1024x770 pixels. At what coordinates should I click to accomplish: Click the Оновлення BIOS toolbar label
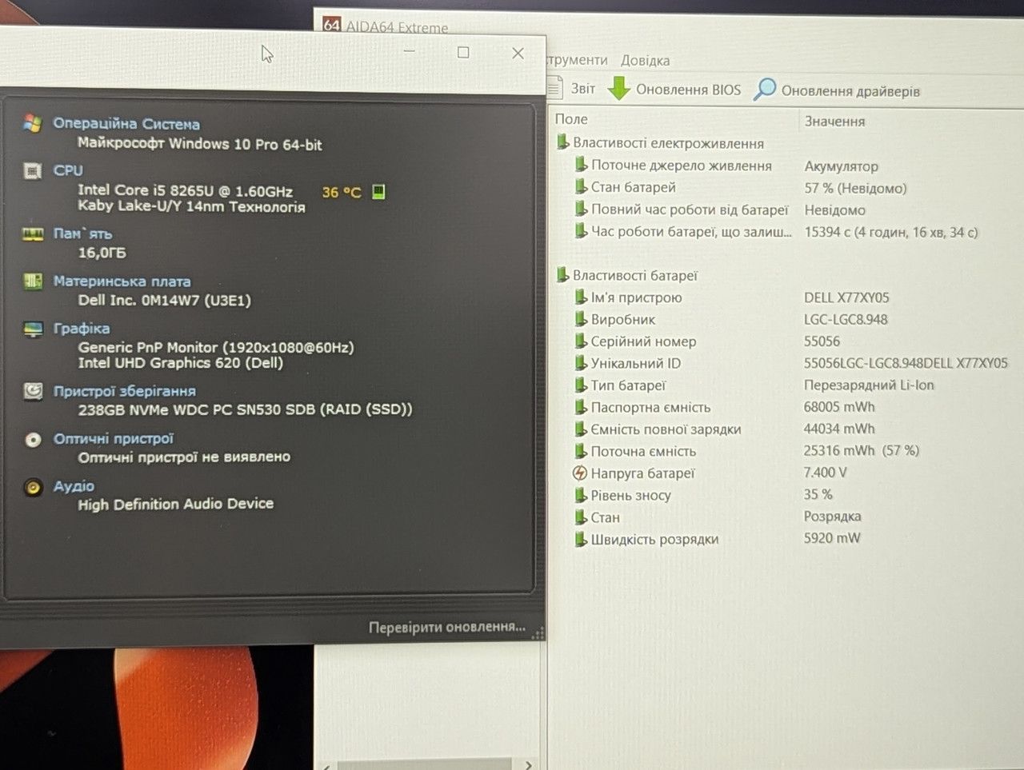[x=689, y=90]
